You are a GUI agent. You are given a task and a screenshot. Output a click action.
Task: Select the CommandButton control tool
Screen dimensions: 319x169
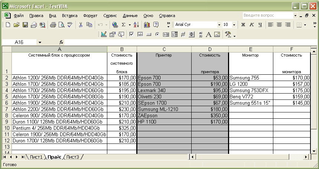tap(149, 34)
